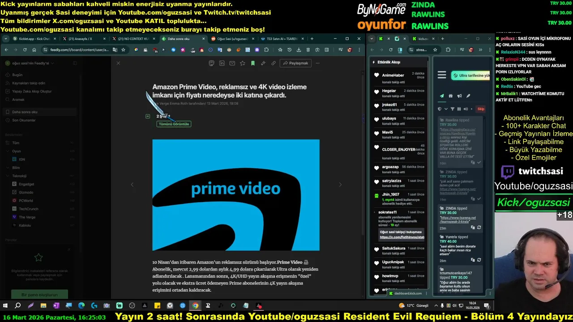Click filter funnel icon in Kicklet
The image size is (573, 322).
point(452,109)
